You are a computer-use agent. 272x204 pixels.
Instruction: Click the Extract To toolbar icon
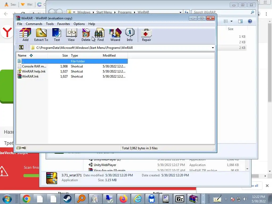(x=41, y=35)
